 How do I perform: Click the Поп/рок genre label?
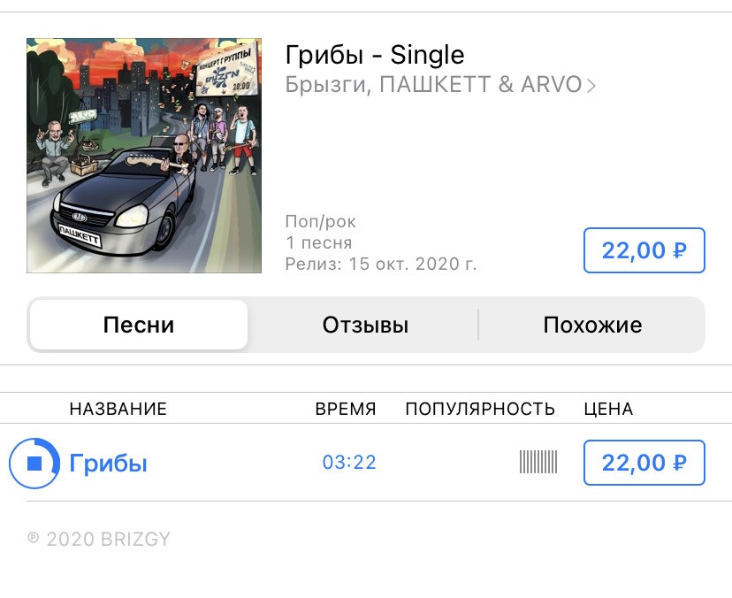(x=321, y=221)
